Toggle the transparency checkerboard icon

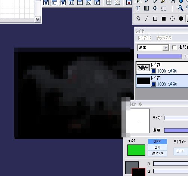tap(117, 2)
